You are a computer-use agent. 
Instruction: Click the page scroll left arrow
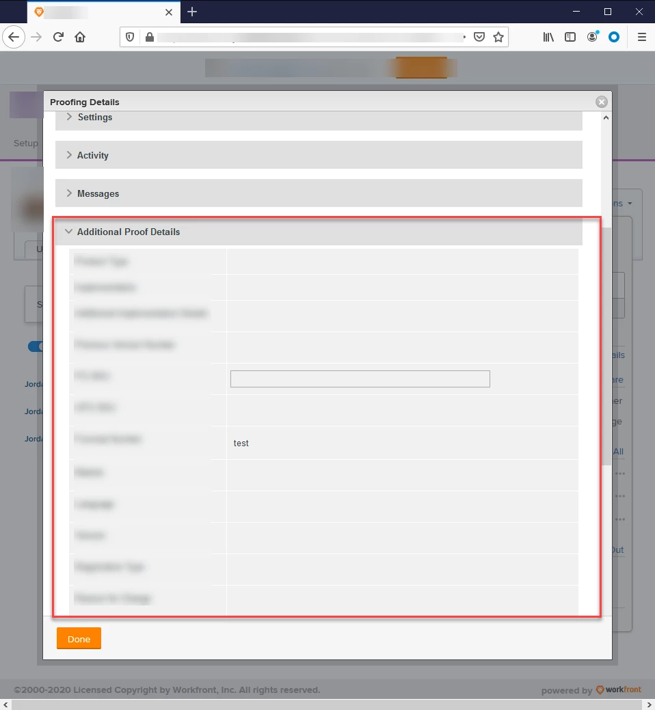[5, 705]
